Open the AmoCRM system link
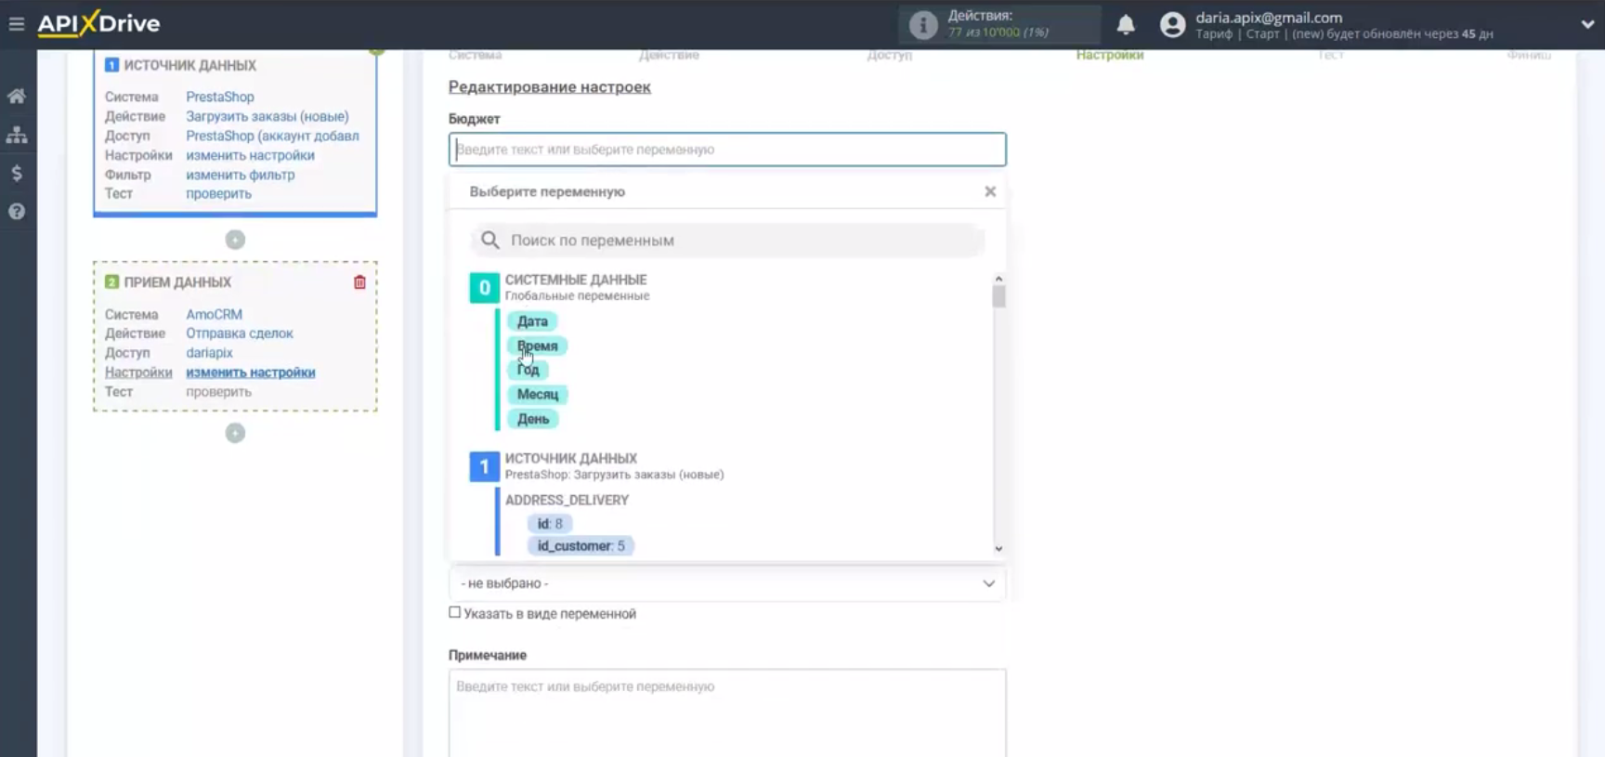The image size is (1605, 757). click(214, 314)
